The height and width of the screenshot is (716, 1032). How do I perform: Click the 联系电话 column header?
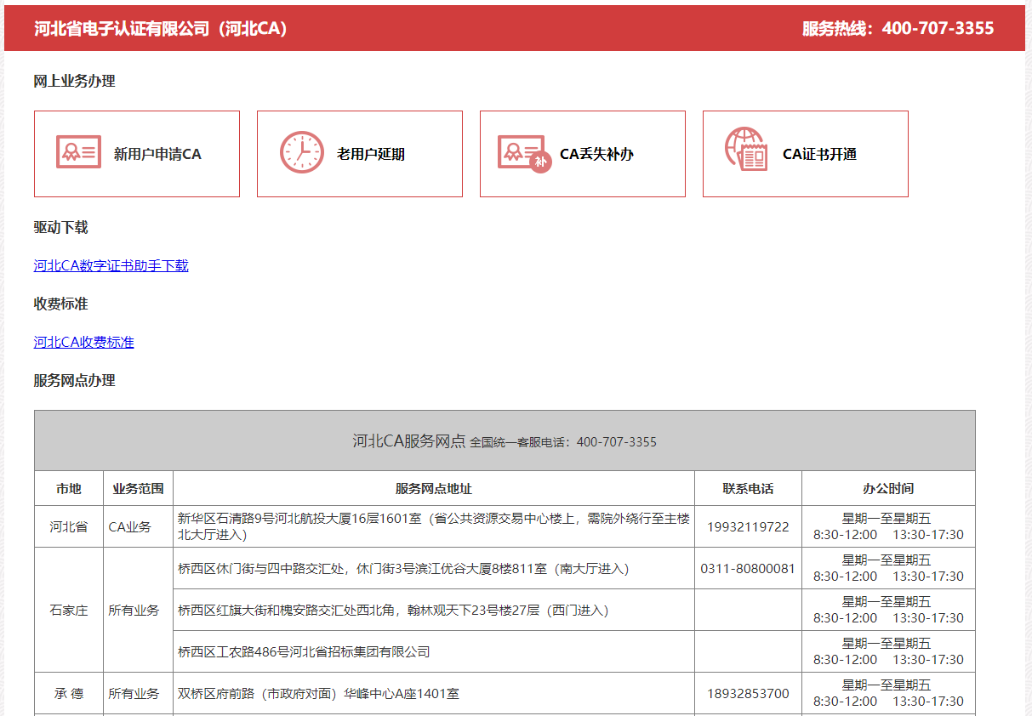pos(748,489)
